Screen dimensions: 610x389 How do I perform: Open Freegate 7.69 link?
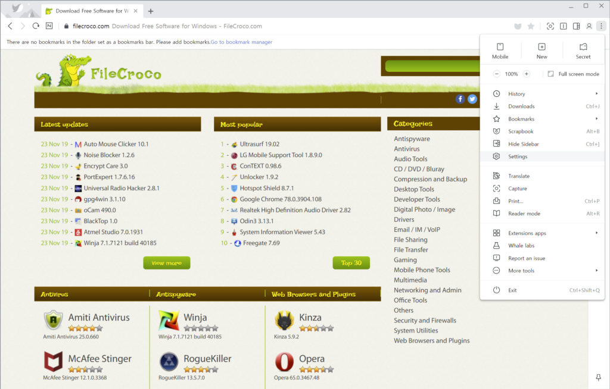(x=261, y=243)
